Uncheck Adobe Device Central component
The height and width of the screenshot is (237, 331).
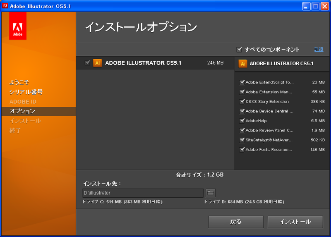[x=242, y=111]
